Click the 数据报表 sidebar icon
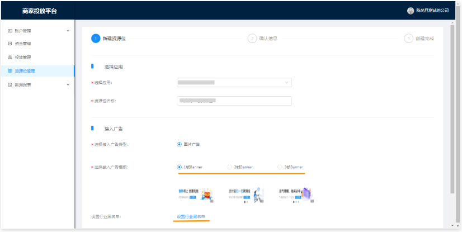462x232 pixels. click(10, 84)
